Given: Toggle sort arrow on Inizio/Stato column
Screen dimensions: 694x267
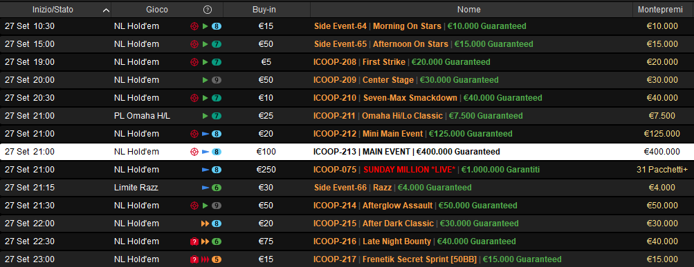Looking at the screenshot, I should [106, 10].
